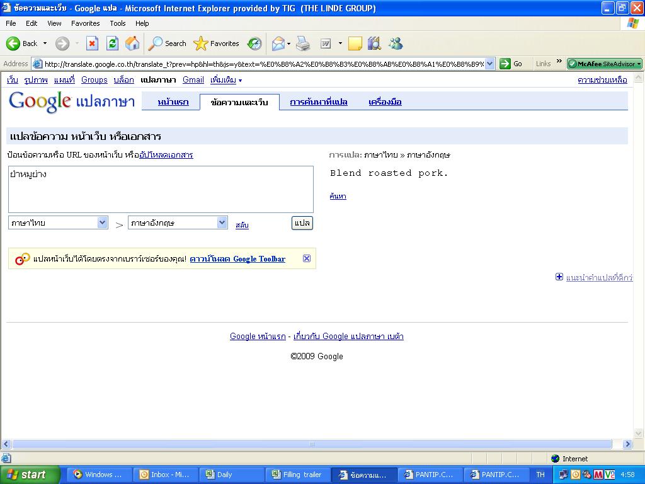Expand the Back button history dropdown arrow
Viewport: 645px width, 484px height.
[45, 43]
